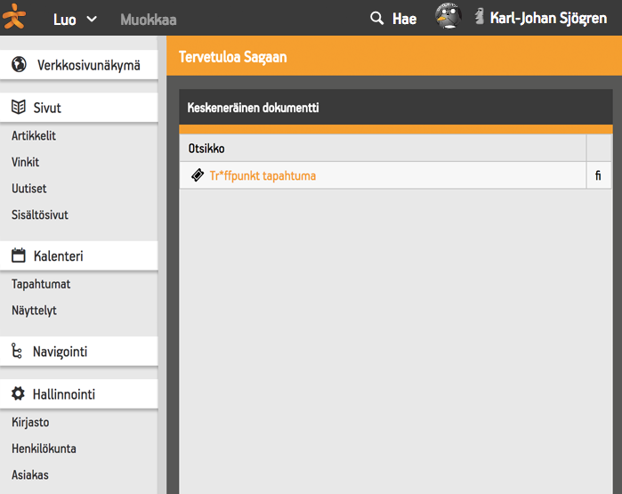Open Karl-Johan Sjögren user menu
The height and width of the screenshot is (494, 622).
coord(548,19)
